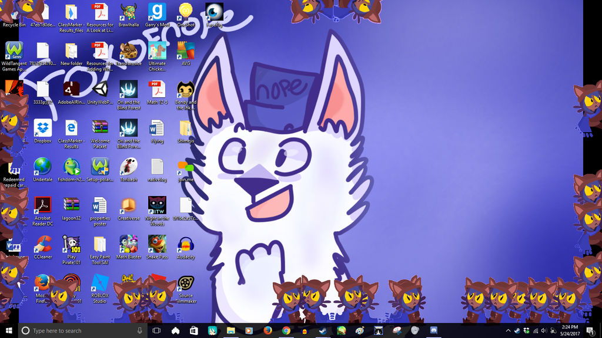
Task: Open Night in the Woods shortcut
Action: point(158,211)
